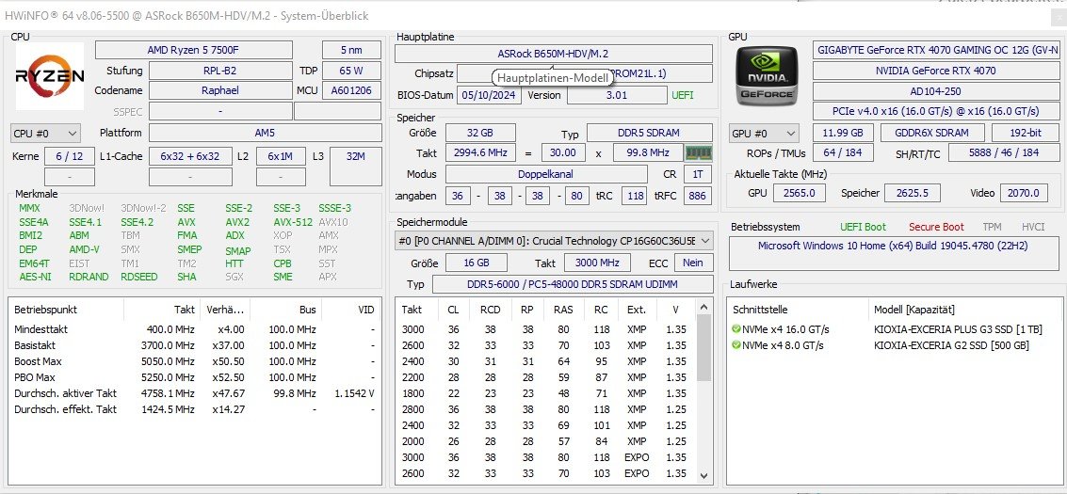The width and height of the screenshot is (1067, 494).
Task: Select the BIOS version 3.01 field
Action: [x=617, y=95]
